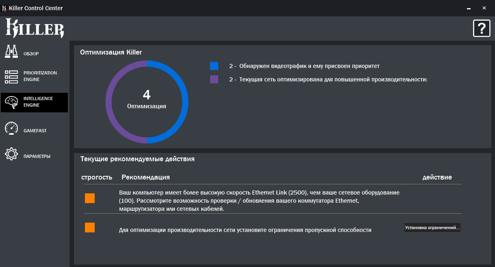Image resolution: width=495 pixels, height=267 pixels.
Task: Click the blue video traffic legend swatch
Action: click(214, 66)
